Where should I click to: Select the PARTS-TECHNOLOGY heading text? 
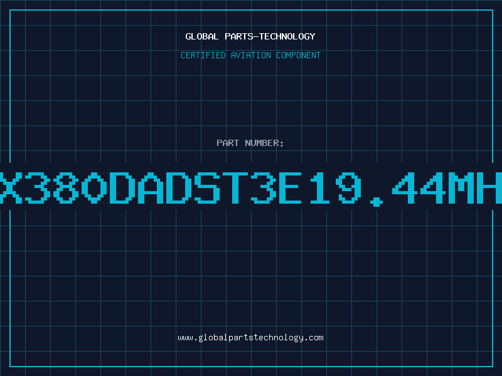[270, 36]
